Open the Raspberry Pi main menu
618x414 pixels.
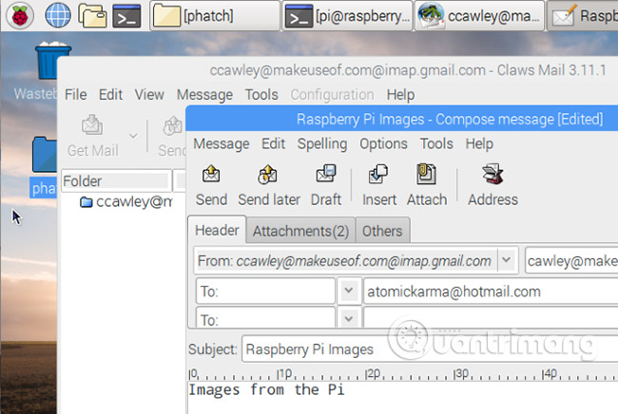coord(20,16)
